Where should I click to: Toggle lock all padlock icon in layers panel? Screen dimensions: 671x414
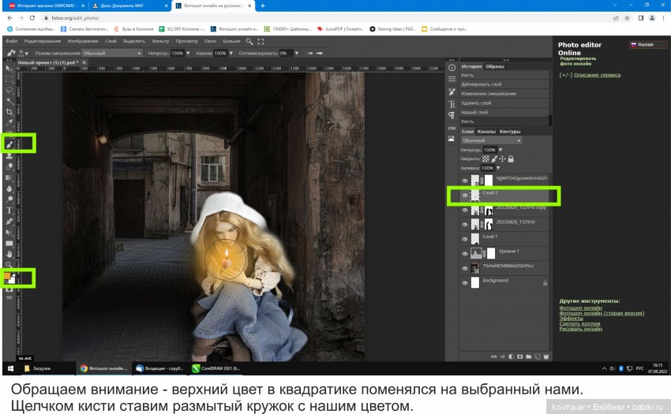pyautogui.click(x=511, y=159)
